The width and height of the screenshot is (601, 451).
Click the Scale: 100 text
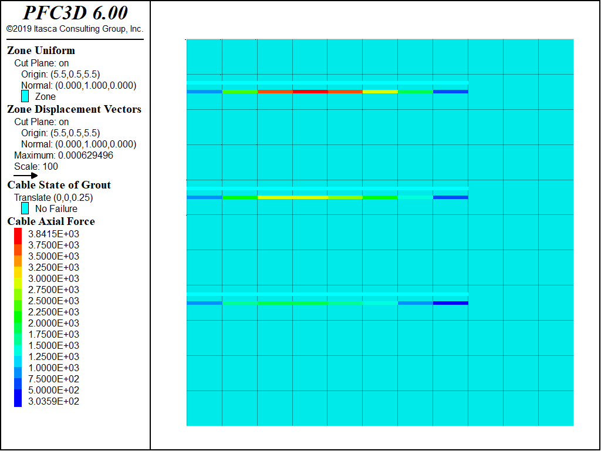point(36,166)
